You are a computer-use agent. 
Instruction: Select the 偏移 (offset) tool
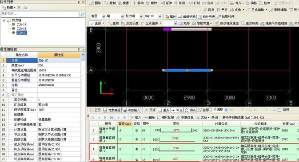(251, 3)
